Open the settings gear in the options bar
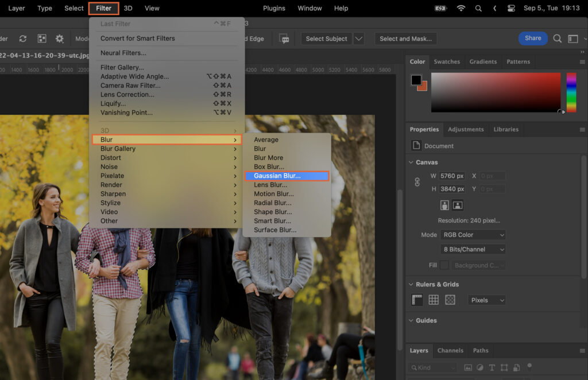588x380 pixels. click(60, 39)
